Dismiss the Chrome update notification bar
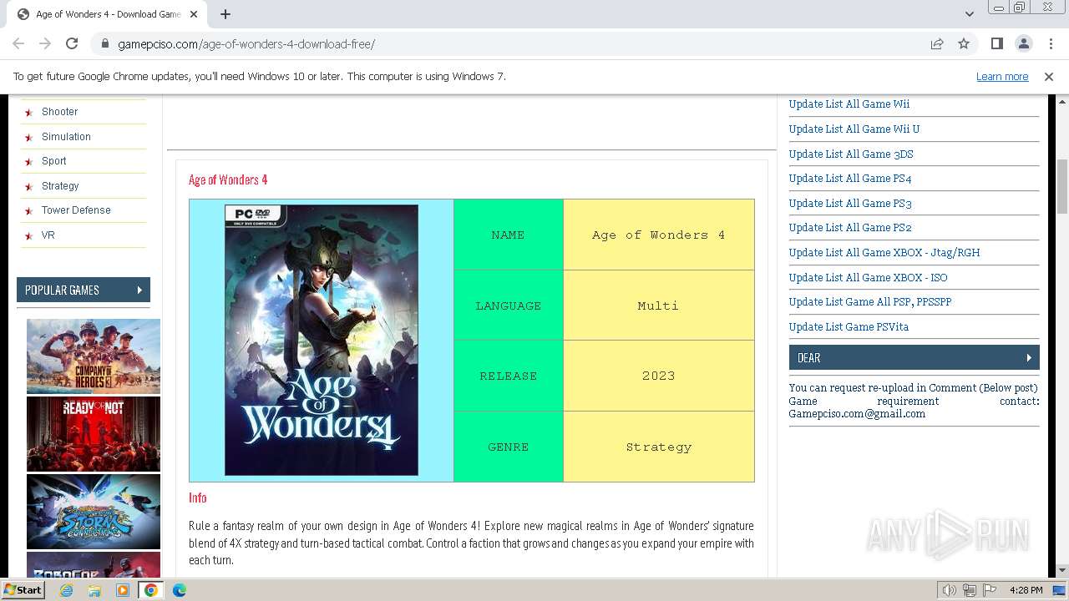This screenshot has height=601, width=1069. pos(1049,76)
